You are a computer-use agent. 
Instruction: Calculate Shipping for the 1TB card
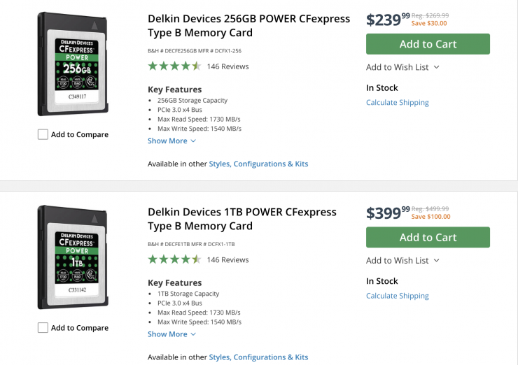click(x=397, y=296)
